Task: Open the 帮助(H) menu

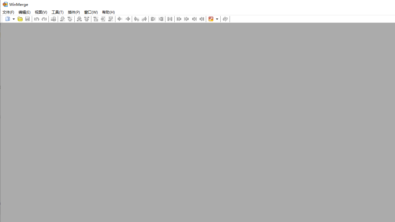Action: 108,12
